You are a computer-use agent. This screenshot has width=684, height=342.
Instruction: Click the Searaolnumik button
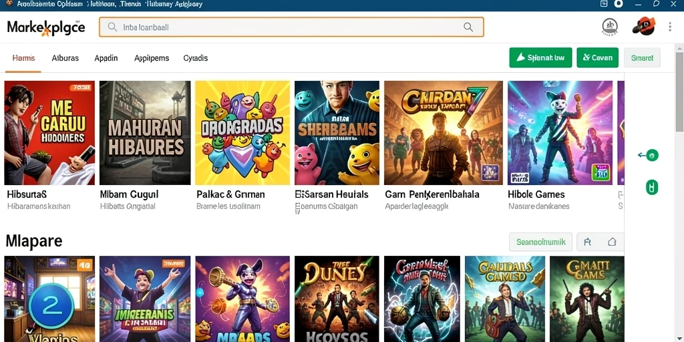pos(540,242)
